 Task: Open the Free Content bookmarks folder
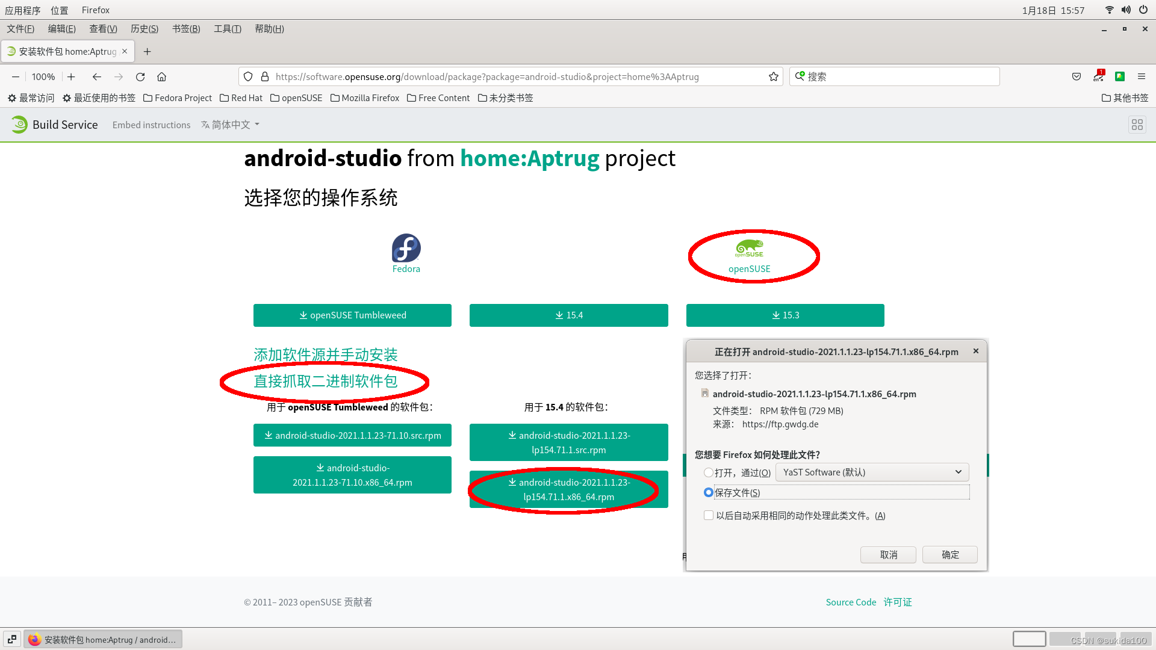coord(438,98)
